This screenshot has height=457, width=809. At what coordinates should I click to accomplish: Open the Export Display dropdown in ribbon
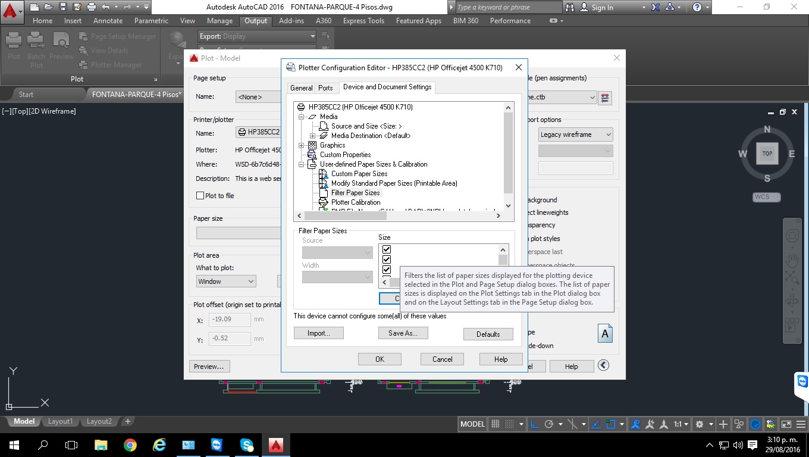(x=257, y=36)
